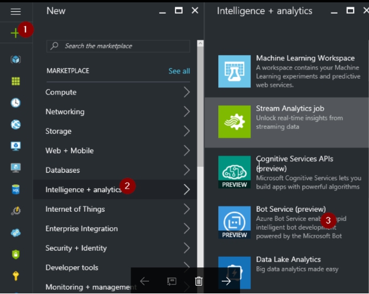This screenshot has width=369, height=294.
Task: Expand the Storage category chevron
Action: pyautogui.click(x=187, y=131)
